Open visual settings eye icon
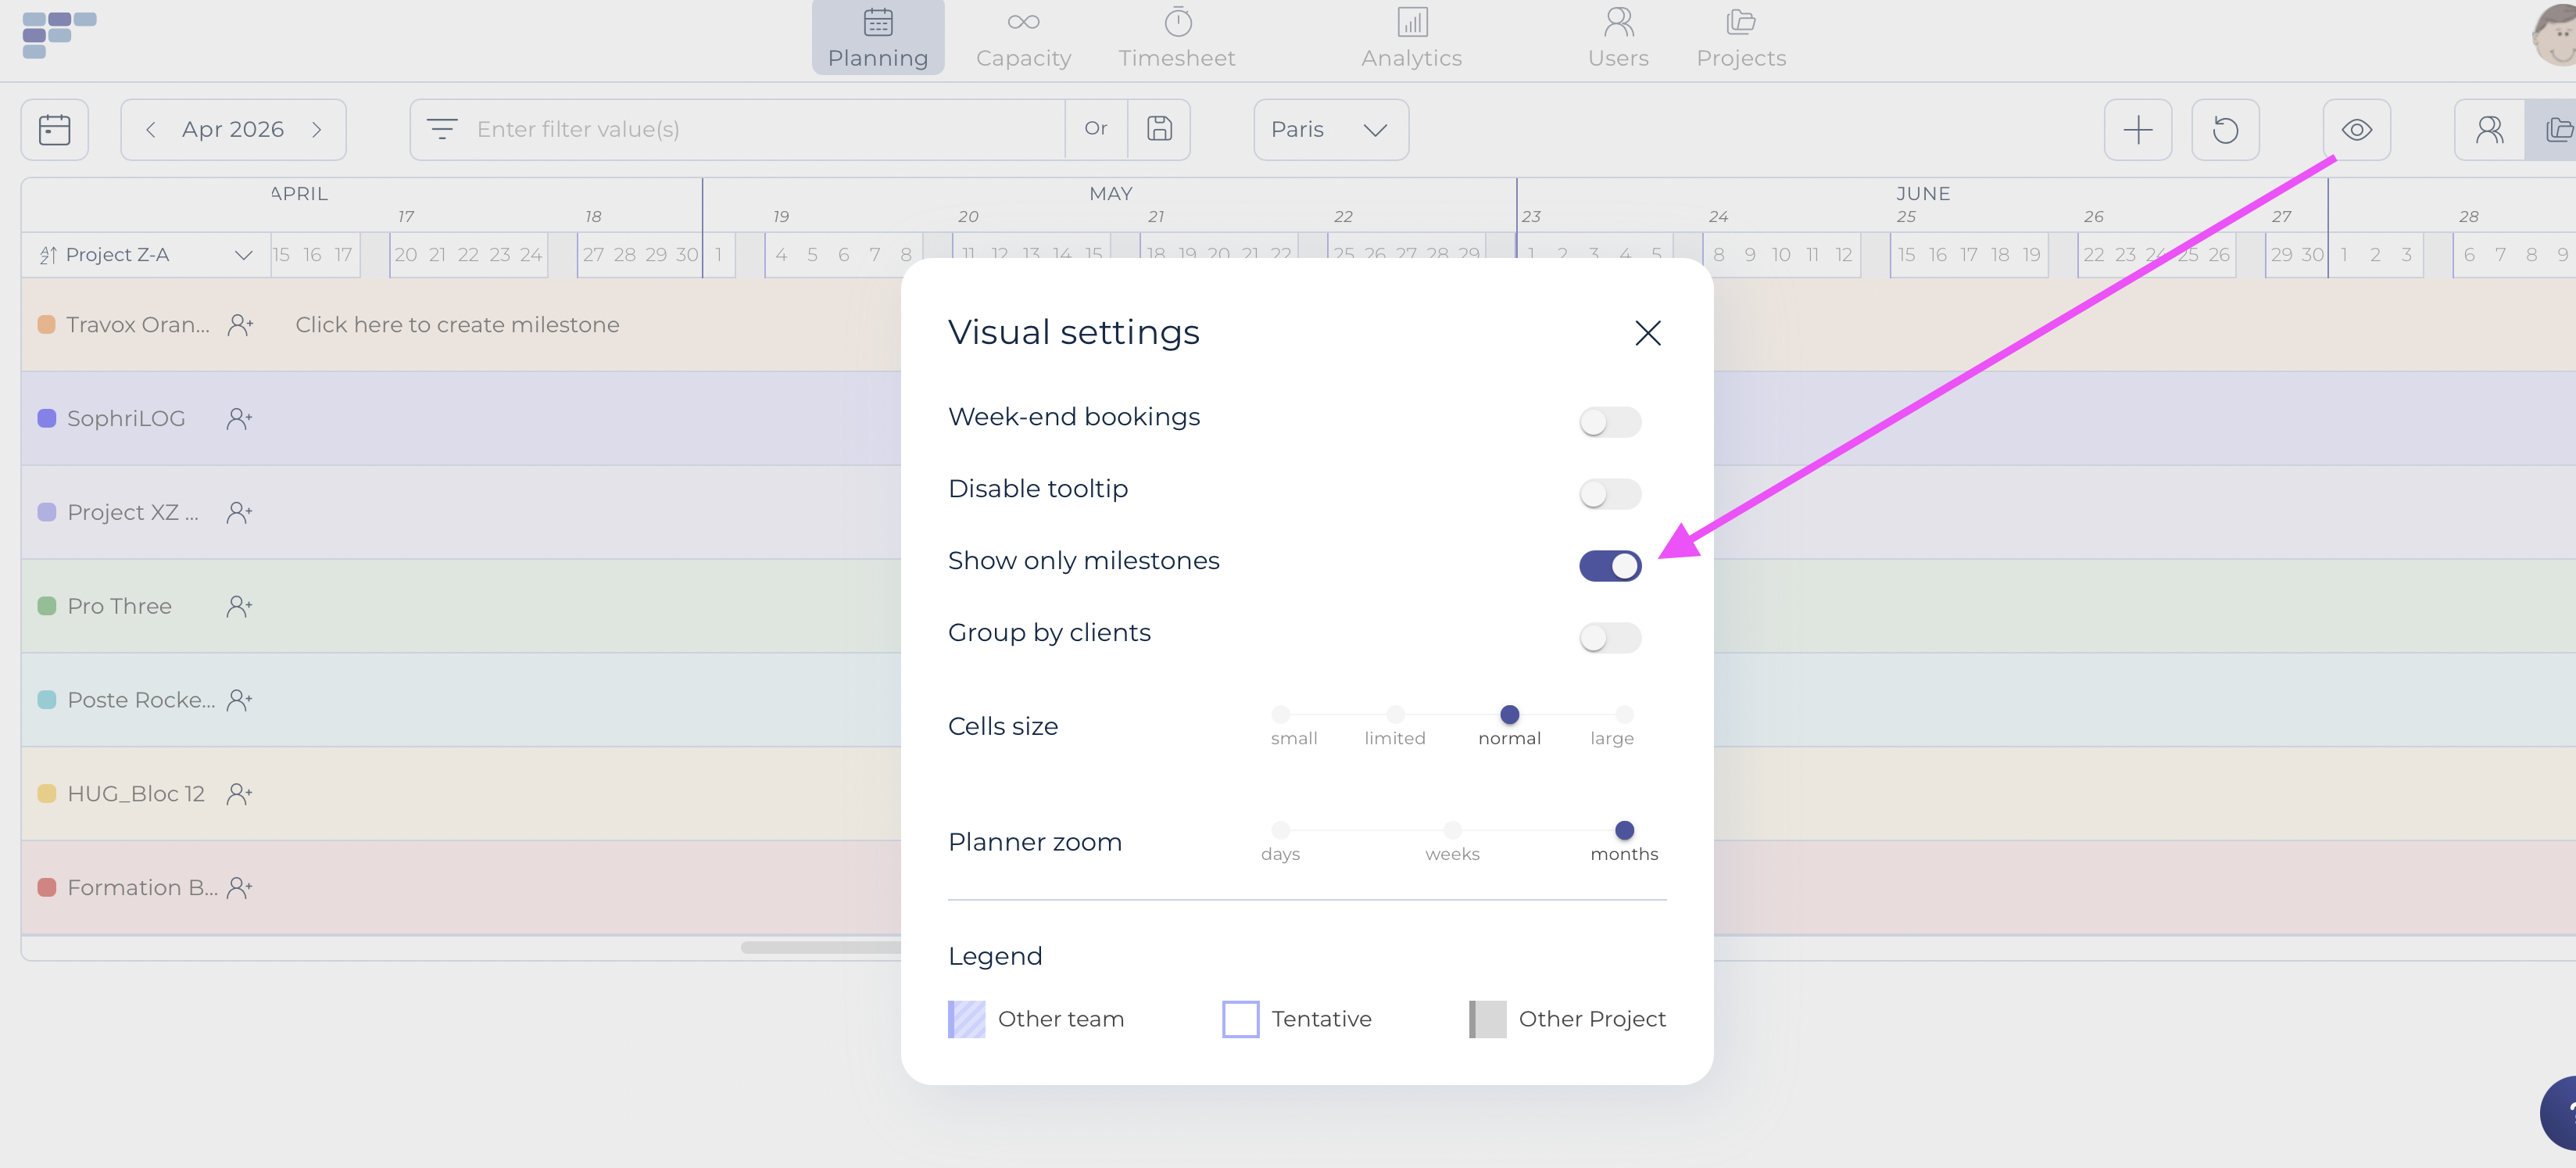This screenshot has height=1168, width=2576. pos(2356,130)
